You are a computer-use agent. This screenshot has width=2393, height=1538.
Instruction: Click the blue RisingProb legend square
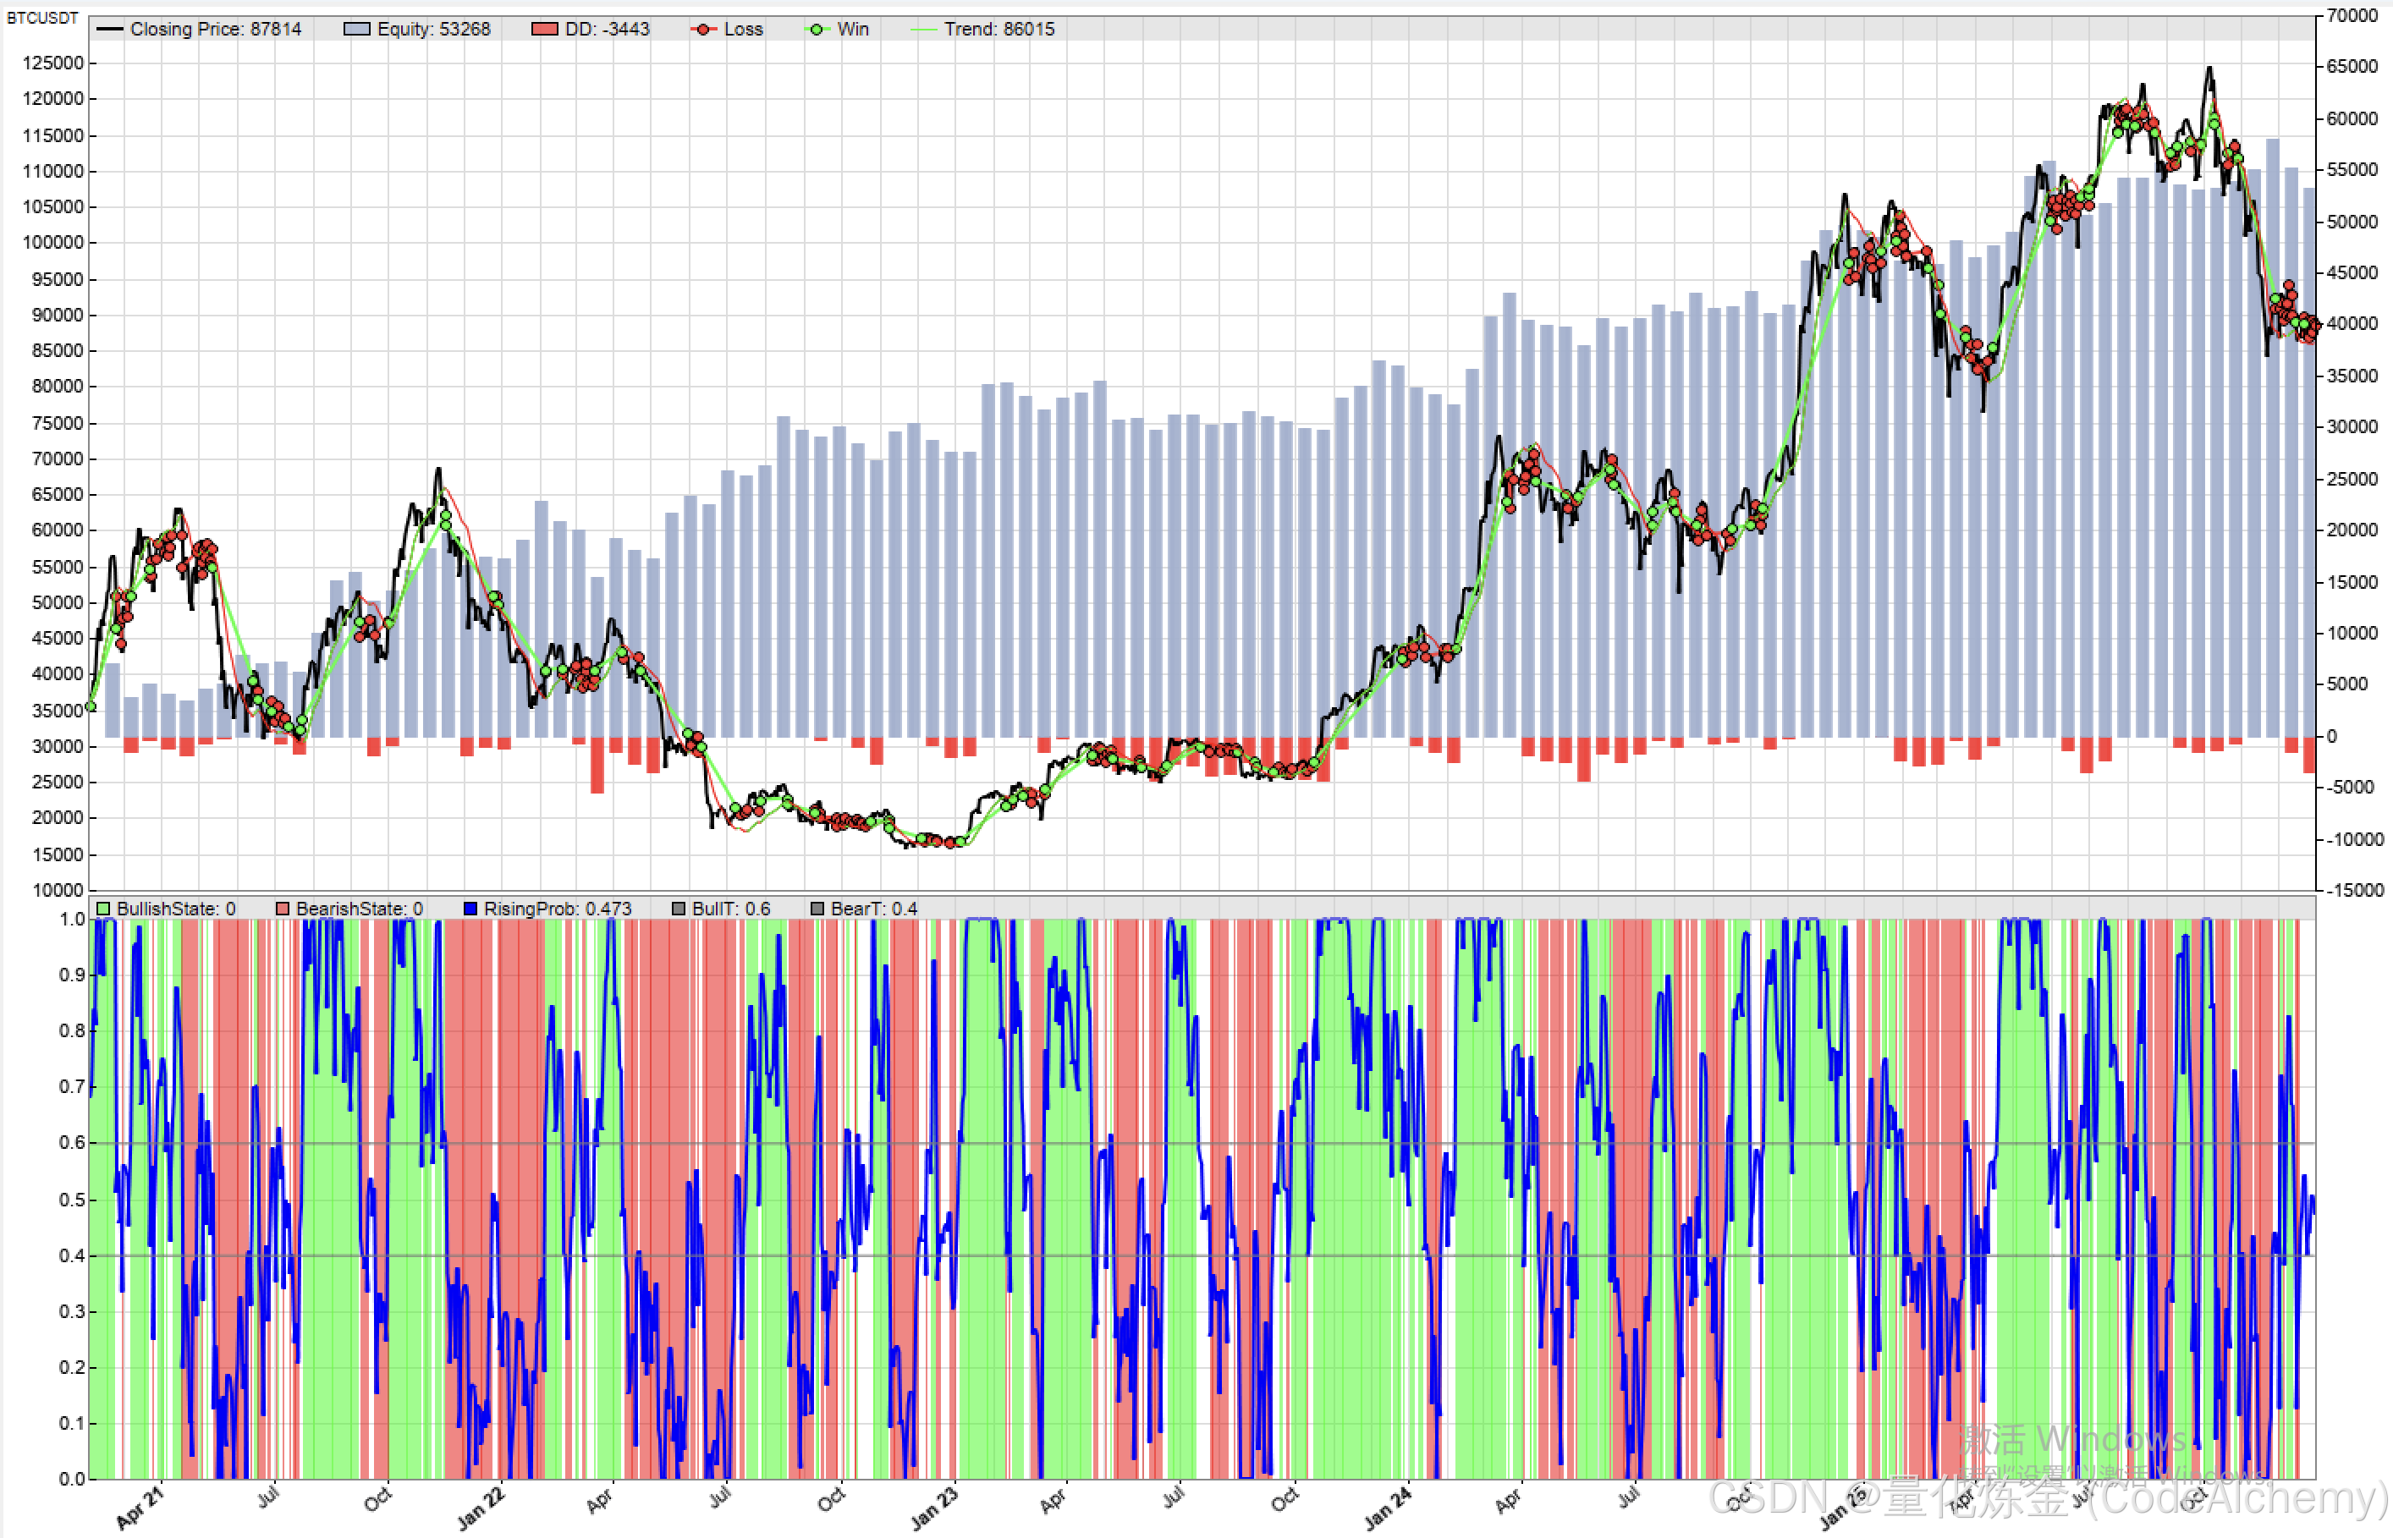(x=470, y=909)
